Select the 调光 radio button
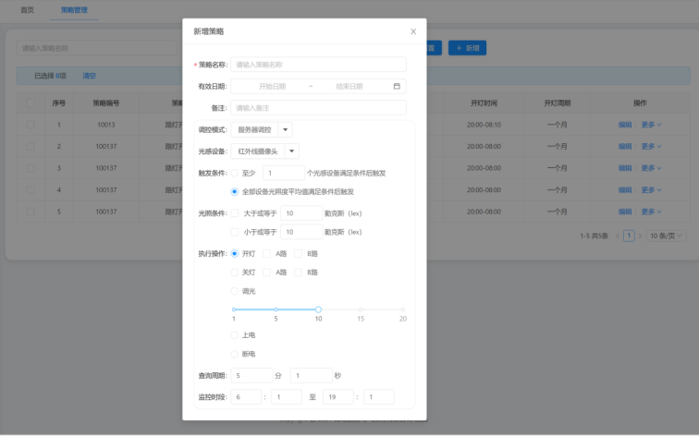 pyautogui.click(x=235, y=291)
